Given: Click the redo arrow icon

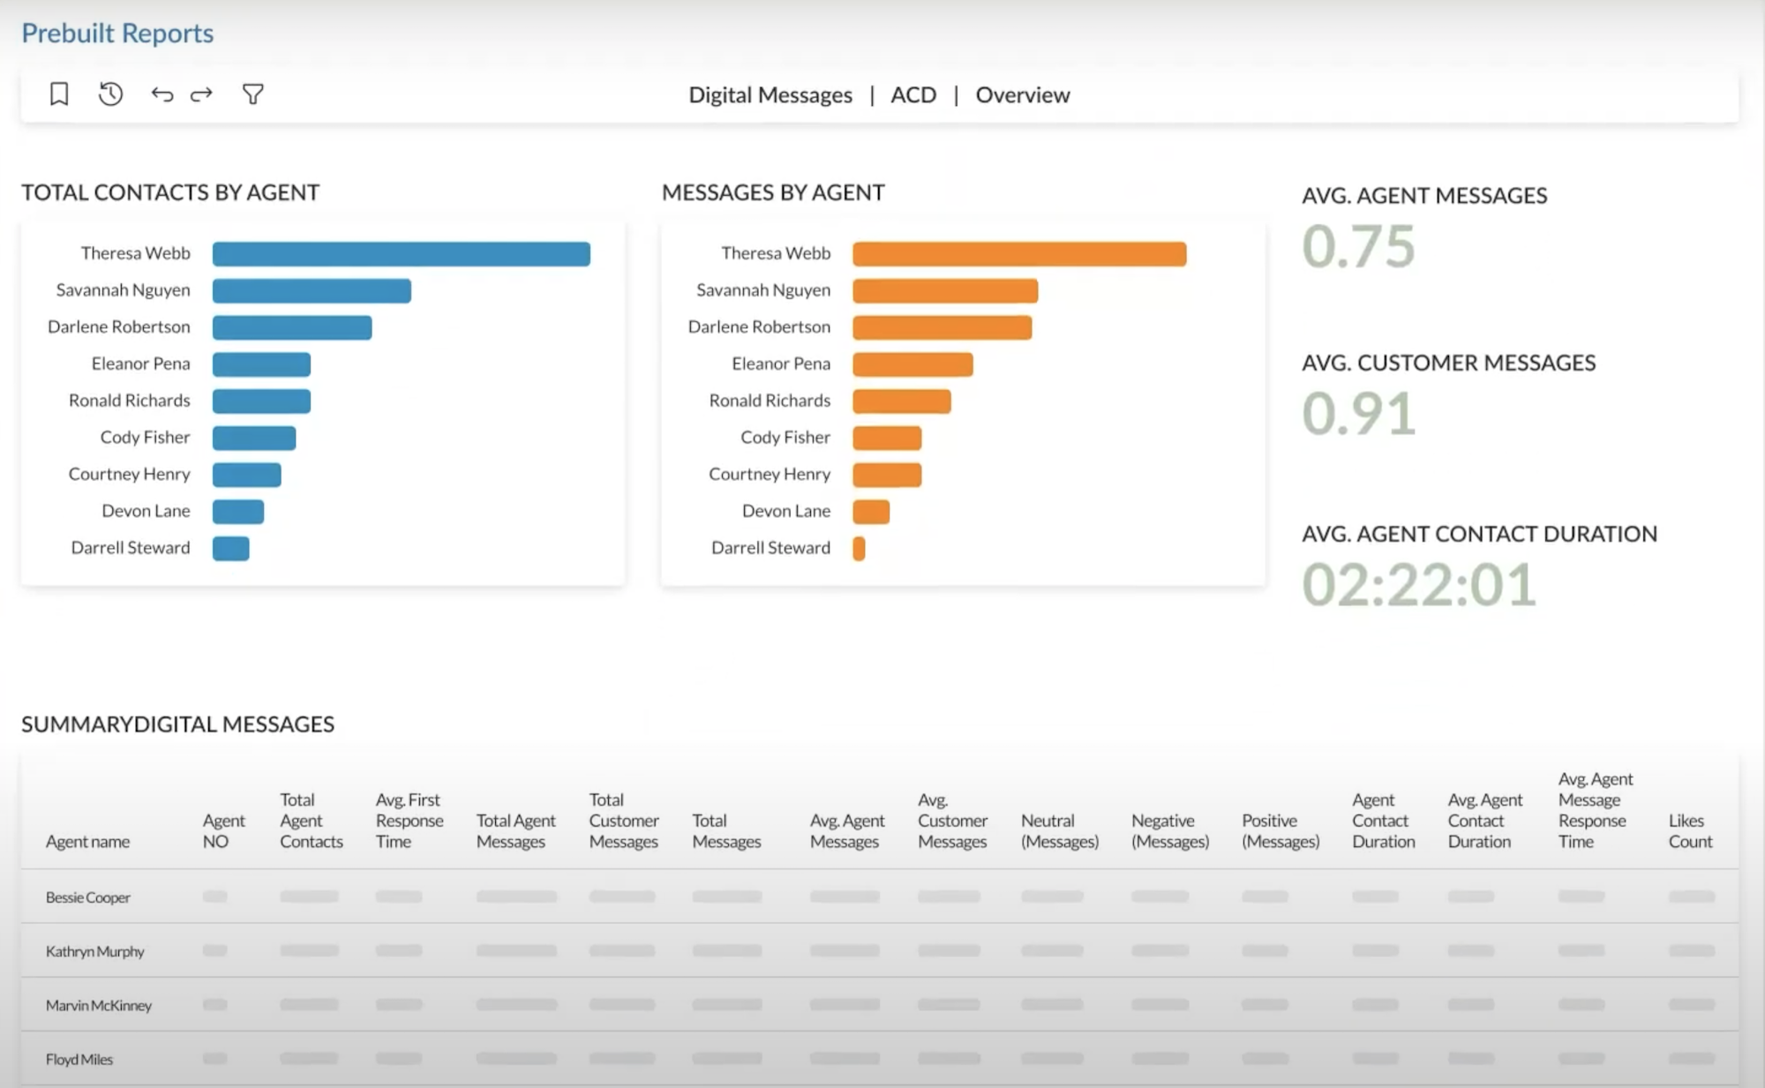Looking at the screenshot, I should [x=200, y=94].
